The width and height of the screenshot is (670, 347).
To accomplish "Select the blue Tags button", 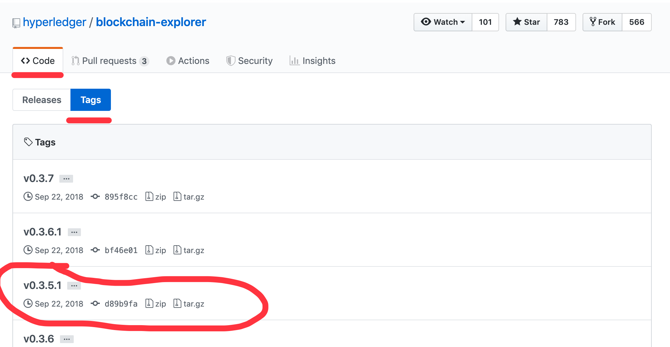I will point(91,100).
